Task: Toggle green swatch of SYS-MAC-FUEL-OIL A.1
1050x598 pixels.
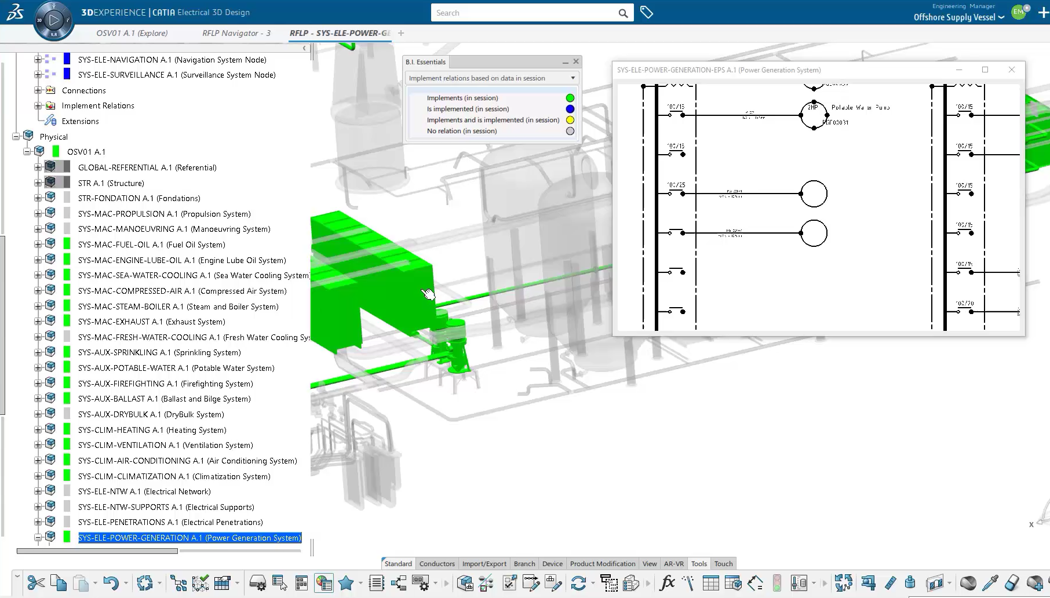Action: pos(67,245)
